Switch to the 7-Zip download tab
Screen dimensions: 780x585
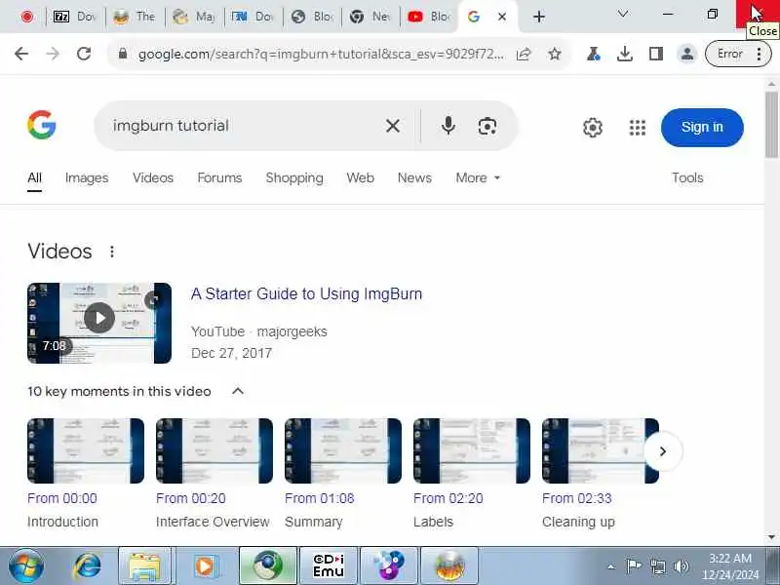click(x=75, y=17)
